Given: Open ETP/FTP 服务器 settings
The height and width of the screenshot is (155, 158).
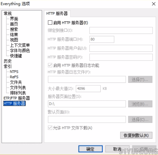Looking at the screenshot, I should click(x=17, y=98).
